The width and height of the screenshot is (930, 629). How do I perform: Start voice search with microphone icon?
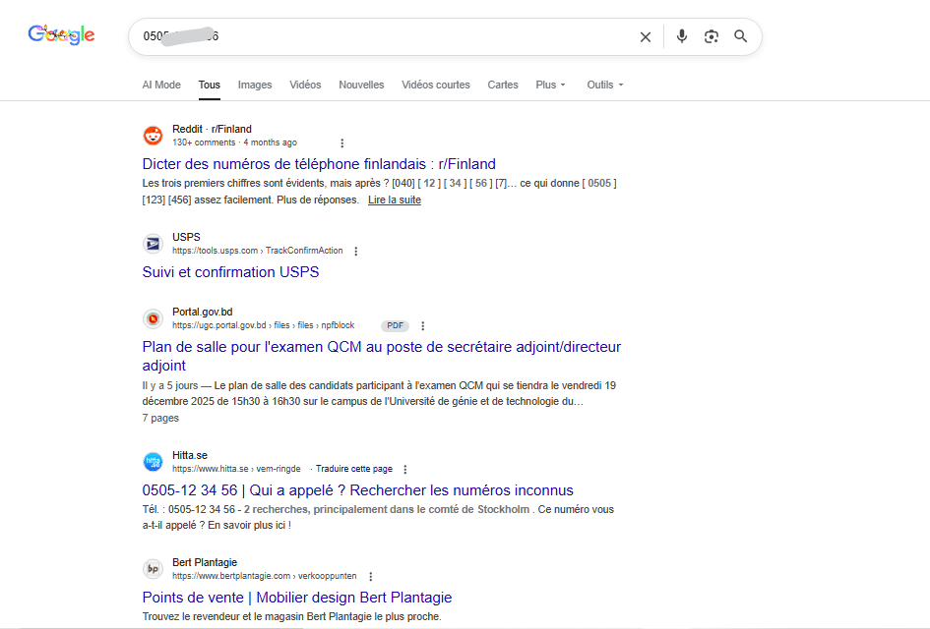(681, 36)
